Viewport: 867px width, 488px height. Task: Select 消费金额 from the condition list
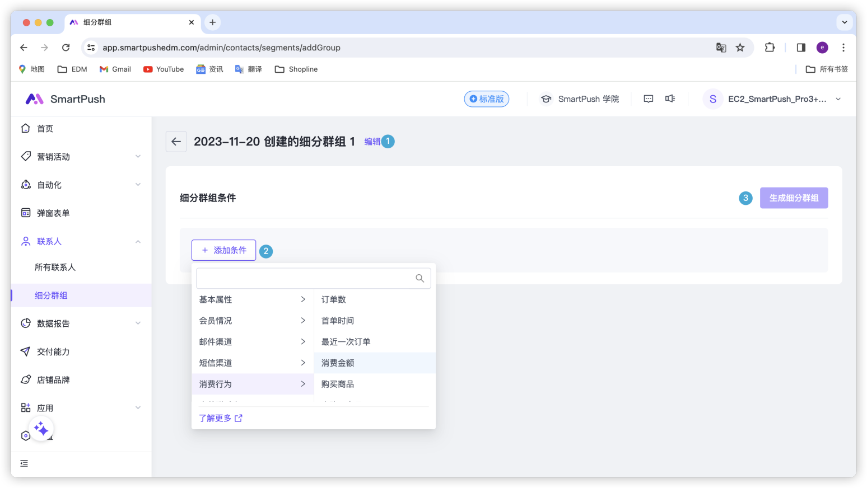click(338, 363)
